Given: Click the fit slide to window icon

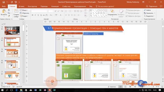Looking at the screenshot, I should pos(162,87).
